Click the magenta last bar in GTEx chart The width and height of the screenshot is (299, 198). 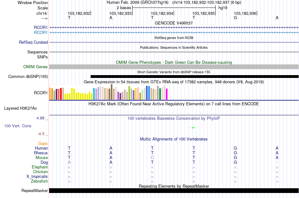[167, 94]
